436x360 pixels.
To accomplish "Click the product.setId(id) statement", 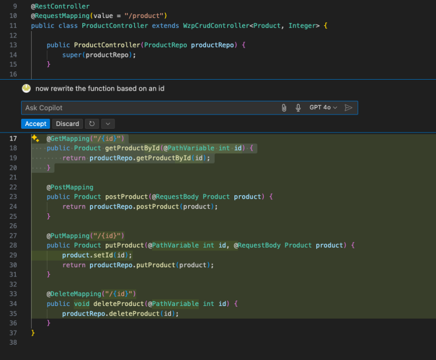I will [x=97, y=255].
